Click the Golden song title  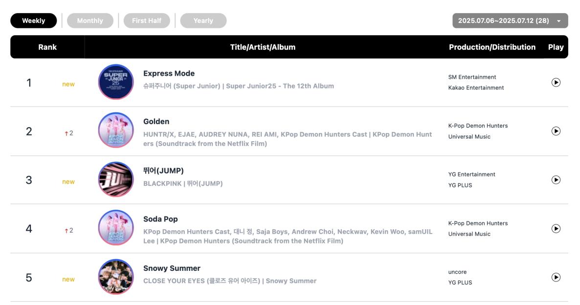tap(156, 122)
